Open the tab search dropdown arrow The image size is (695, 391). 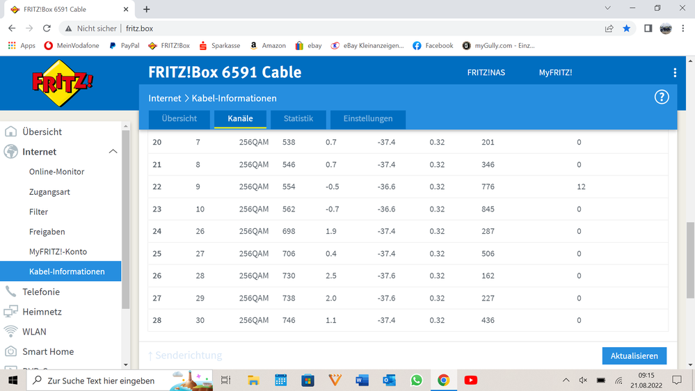point(607,8)
